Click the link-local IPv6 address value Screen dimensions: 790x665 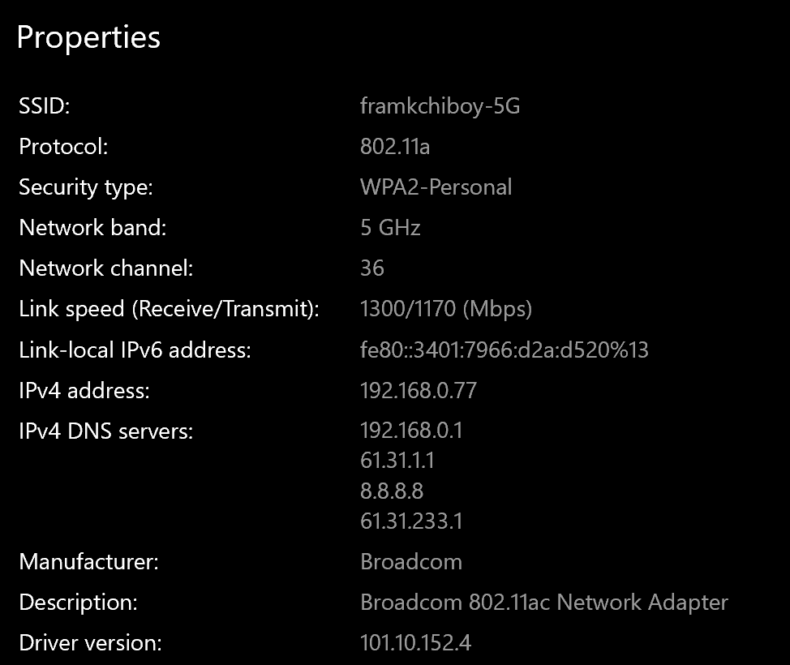(x=504, y=350)
